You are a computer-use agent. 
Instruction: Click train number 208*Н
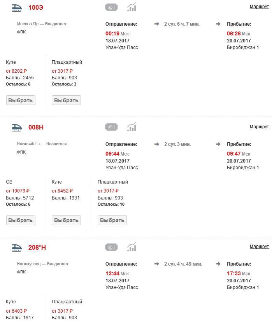point(37,247)
